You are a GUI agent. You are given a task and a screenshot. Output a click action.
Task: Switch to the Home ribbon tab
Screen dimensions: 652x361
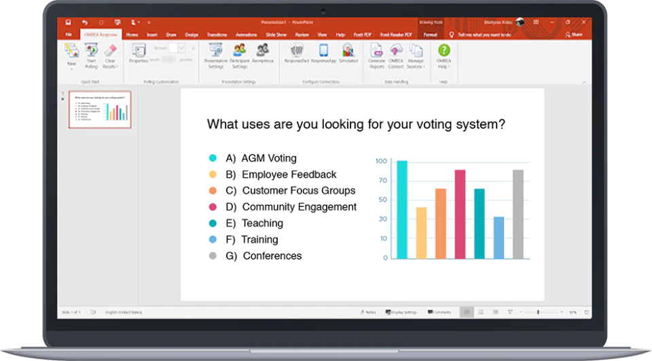pos(132,35)
